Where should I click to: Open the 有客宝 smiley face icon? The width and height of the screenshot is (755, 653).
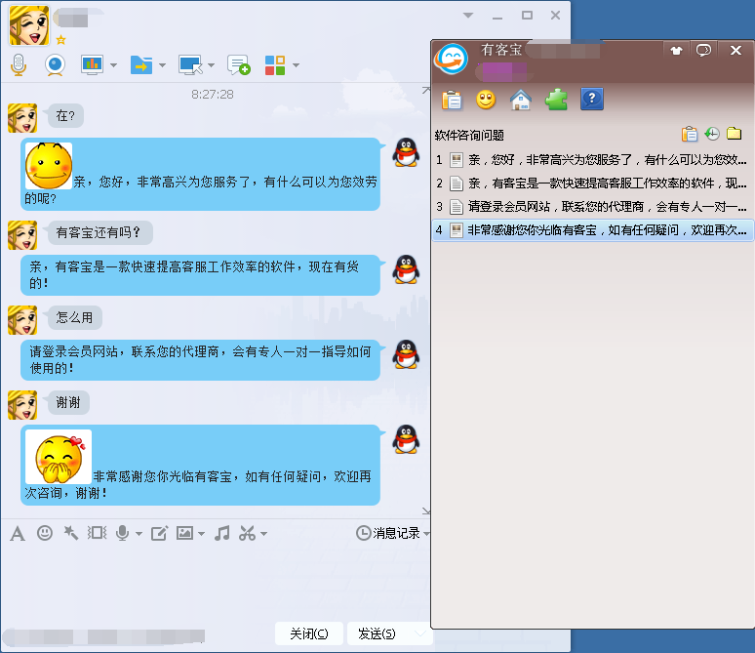point(486,100)
